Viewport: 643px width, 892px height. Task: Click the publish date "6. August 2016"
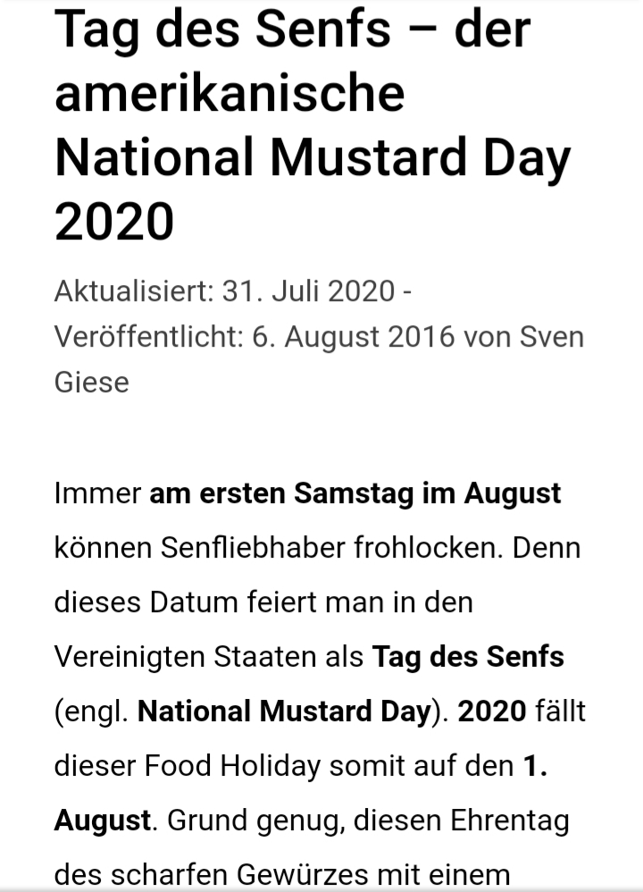pos(353,337)
